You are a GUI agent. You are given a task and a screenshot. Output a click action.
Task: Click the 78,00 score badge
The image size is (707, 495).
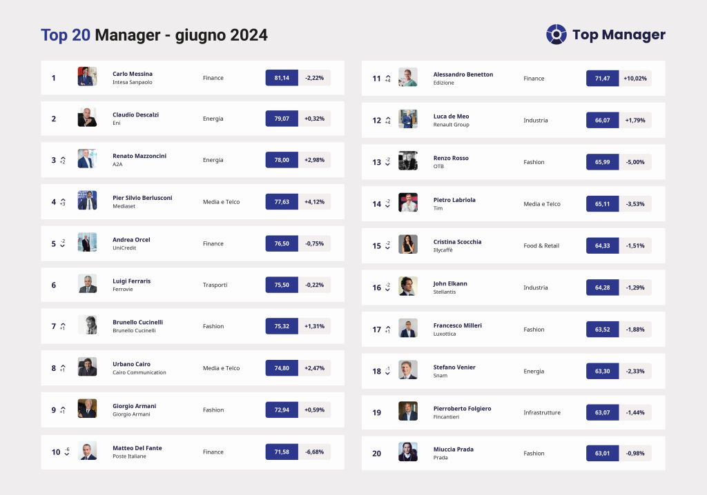282,160
